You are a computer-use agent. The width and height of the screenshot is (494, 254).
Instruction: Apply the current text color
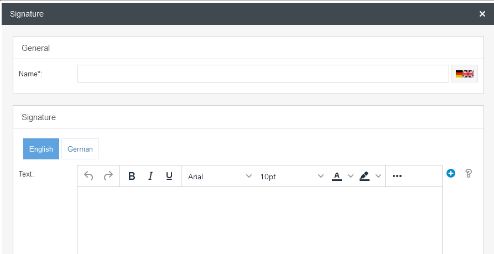[336, 176]
